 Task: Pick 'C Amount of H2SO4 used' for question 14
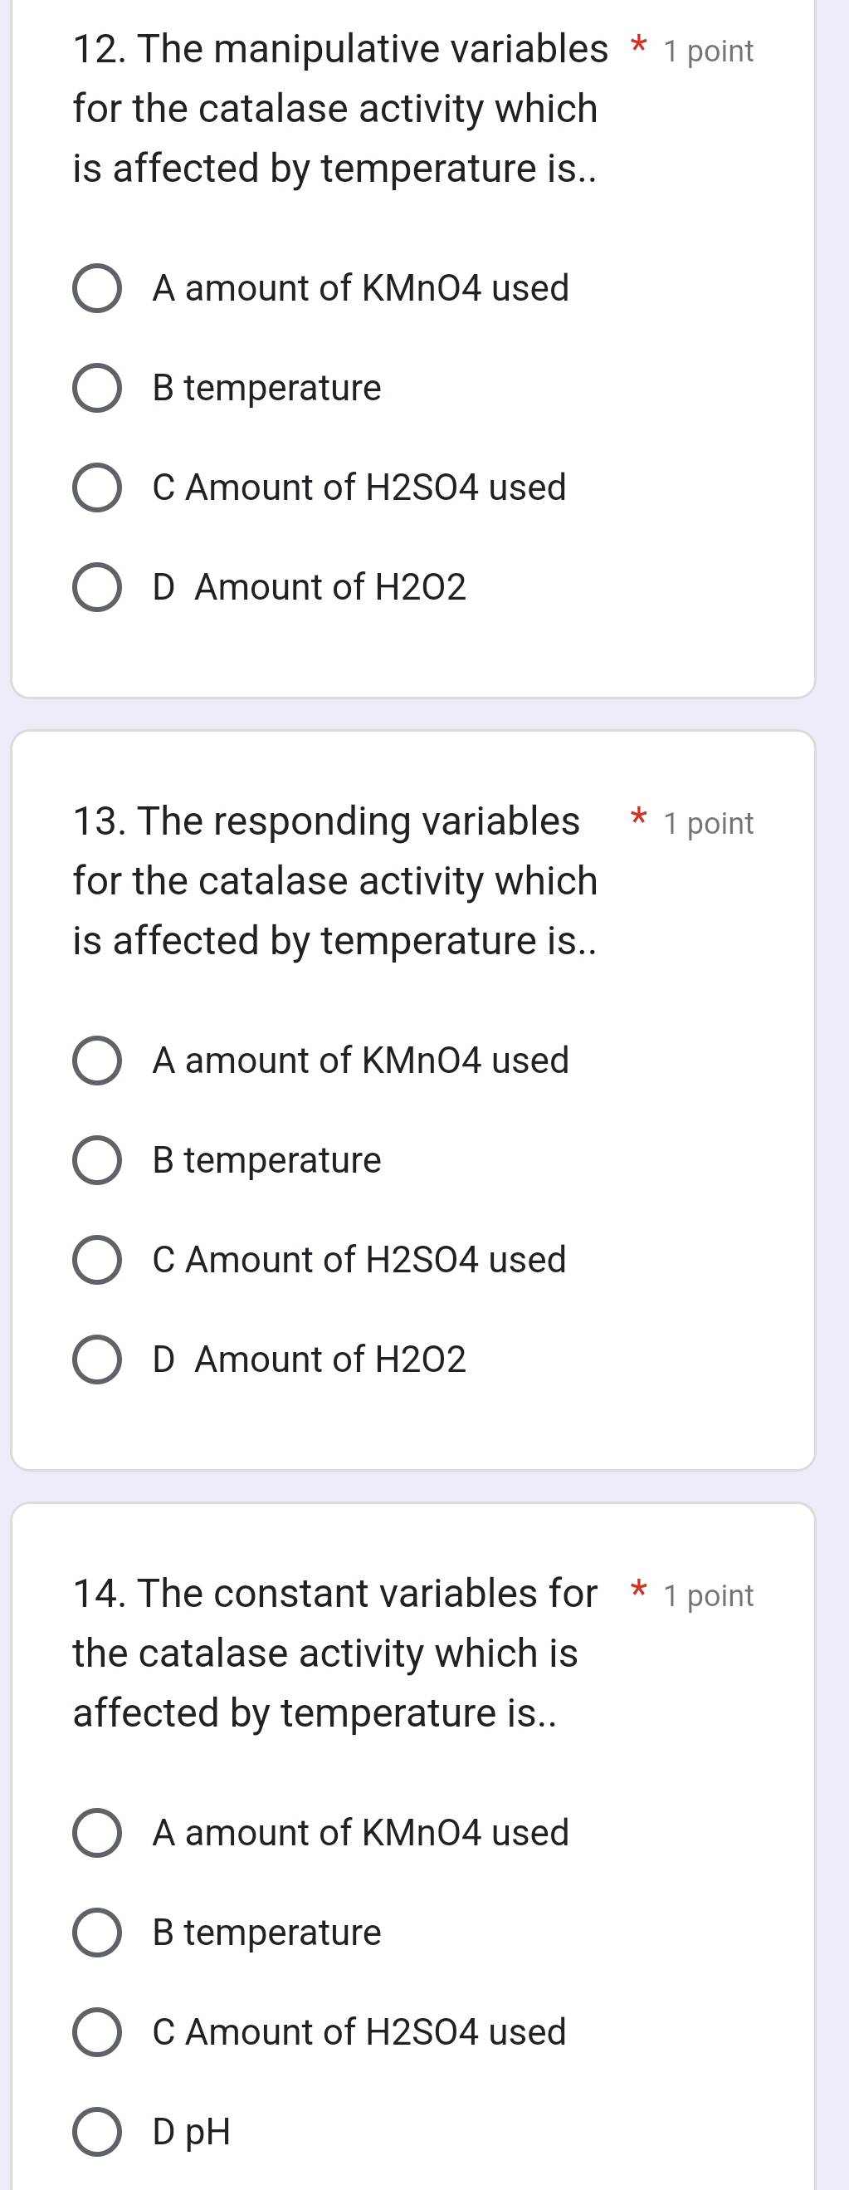coord(96,2032)
